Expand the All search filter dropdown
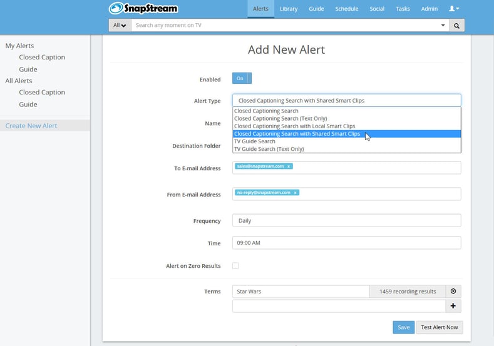This screenshot has height=346, width=494. [x=120, y=26]
